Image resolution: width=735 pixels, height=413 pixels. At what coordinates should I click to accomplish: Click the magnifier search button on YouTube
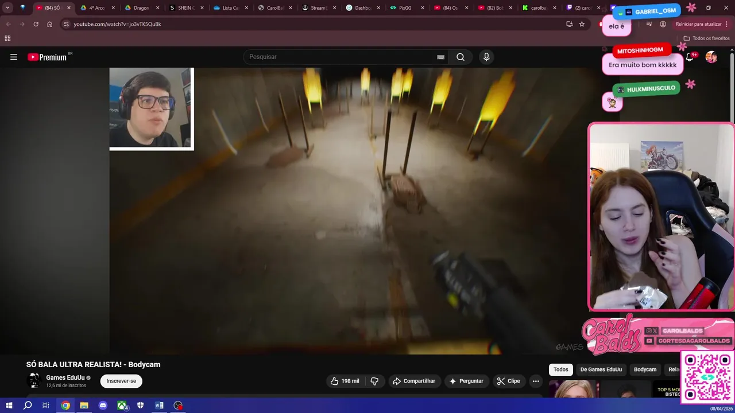click(x=461, y=57)
